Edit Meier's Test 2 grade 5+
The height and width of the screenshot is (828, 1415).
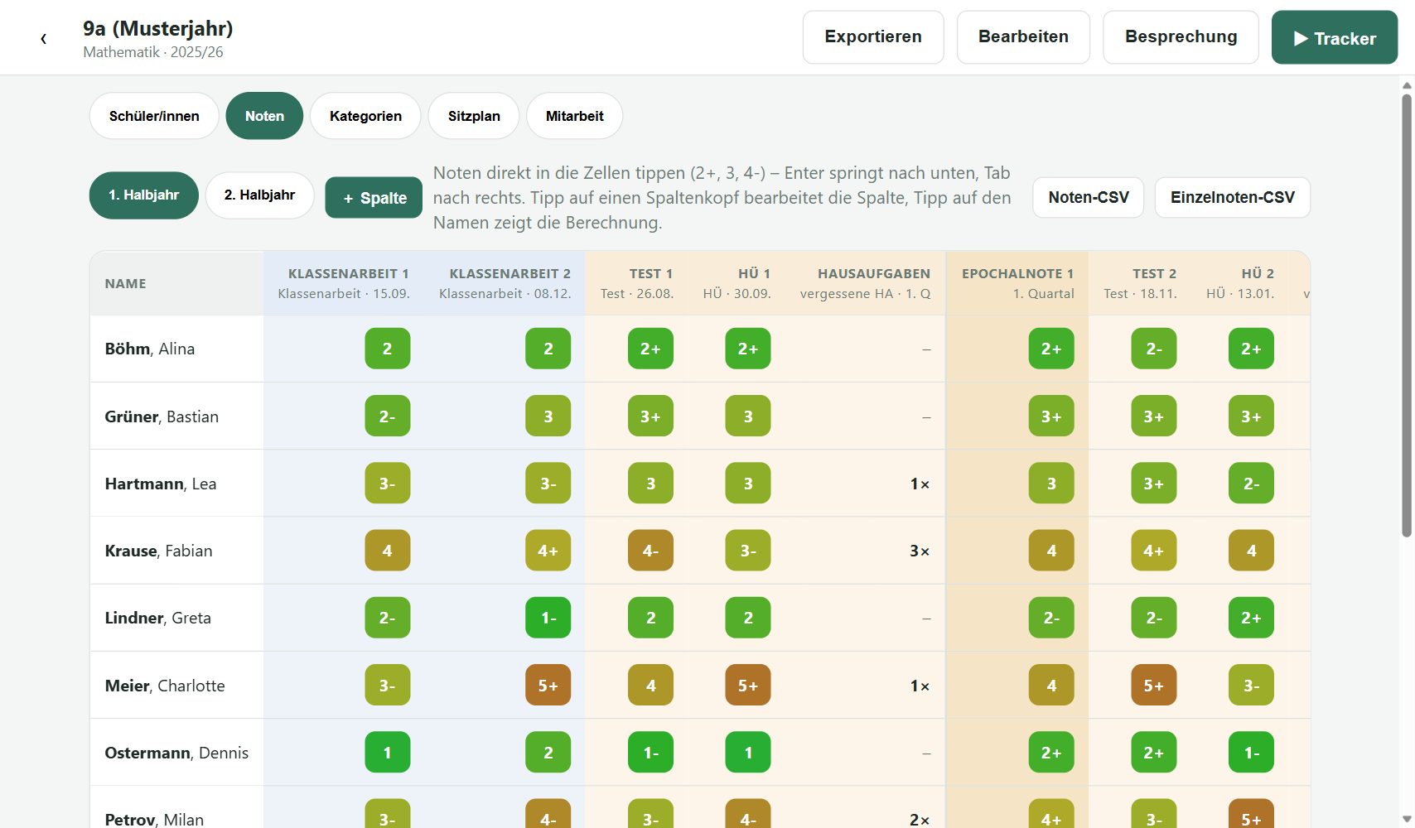tap(1154, 686)
